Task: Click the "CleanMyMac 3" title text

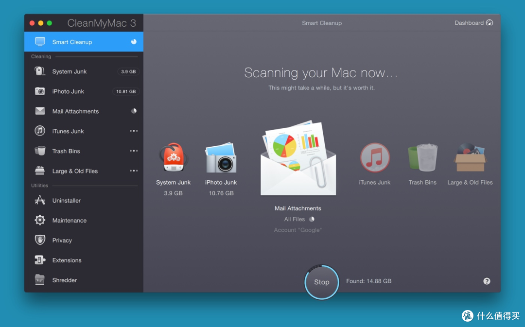Action: coord(102,23)
